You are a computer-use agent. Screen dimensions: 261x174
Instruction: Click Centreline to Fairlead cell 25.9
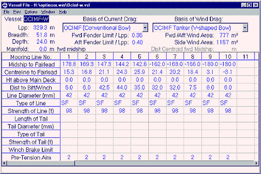140,72
